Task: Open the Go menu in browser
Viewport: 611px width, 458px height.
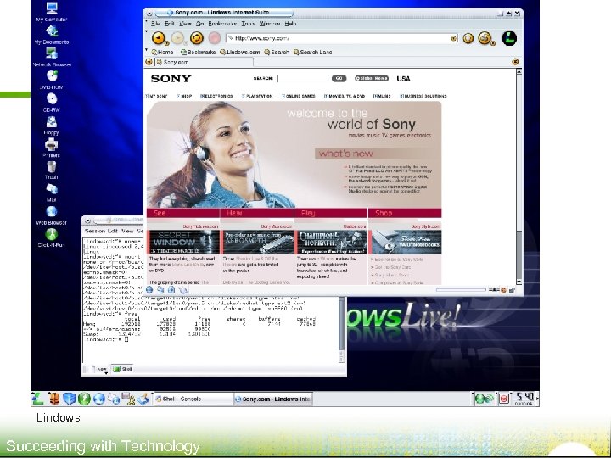Action: coord(200,24)
